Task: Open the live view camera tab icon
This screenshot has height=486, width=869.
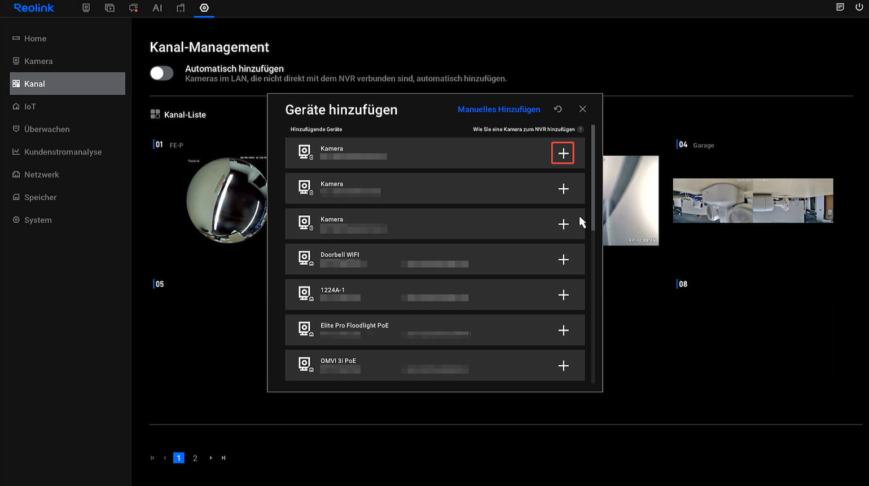Action: click(86, 8)
